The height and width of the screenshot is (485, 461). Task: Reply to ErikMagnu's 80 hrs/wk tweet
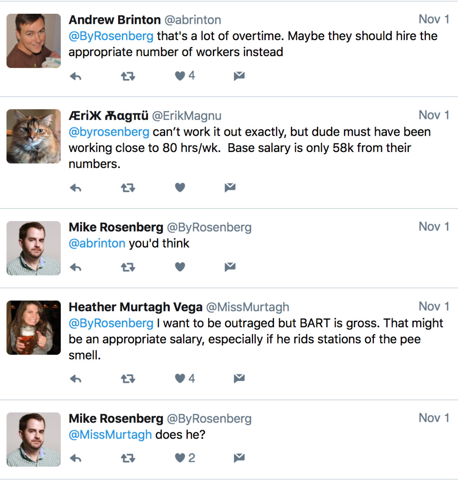point(75,188)
